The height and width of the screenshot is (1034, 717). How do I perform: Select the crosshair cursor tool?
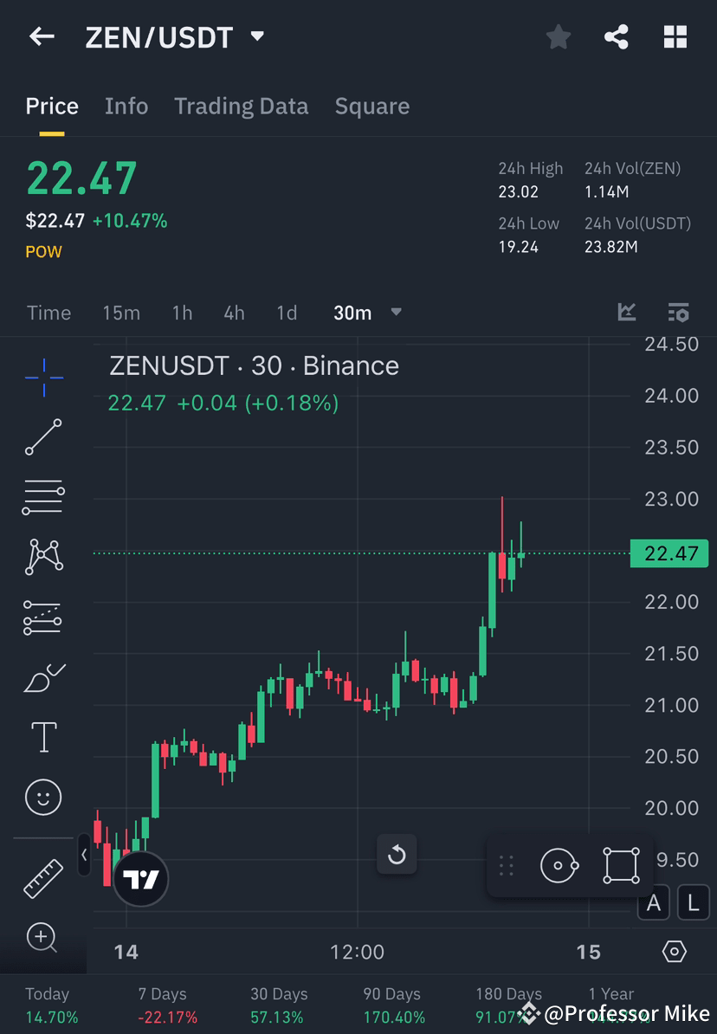(x=43, y=377)
